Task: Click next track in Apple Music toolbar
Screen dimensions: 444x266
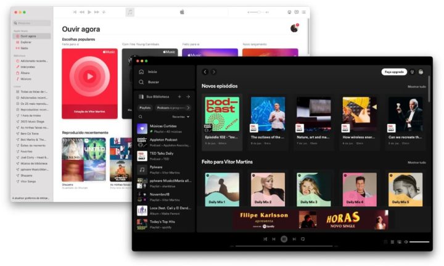Action: [x=97, y=12]
